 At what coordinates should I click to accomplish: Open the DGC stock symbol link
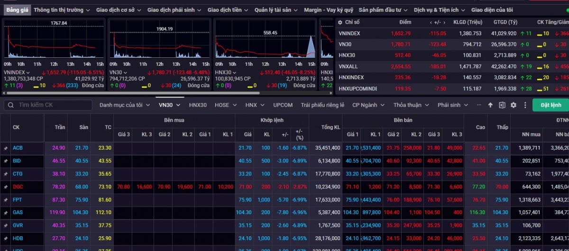coord(18,187)
